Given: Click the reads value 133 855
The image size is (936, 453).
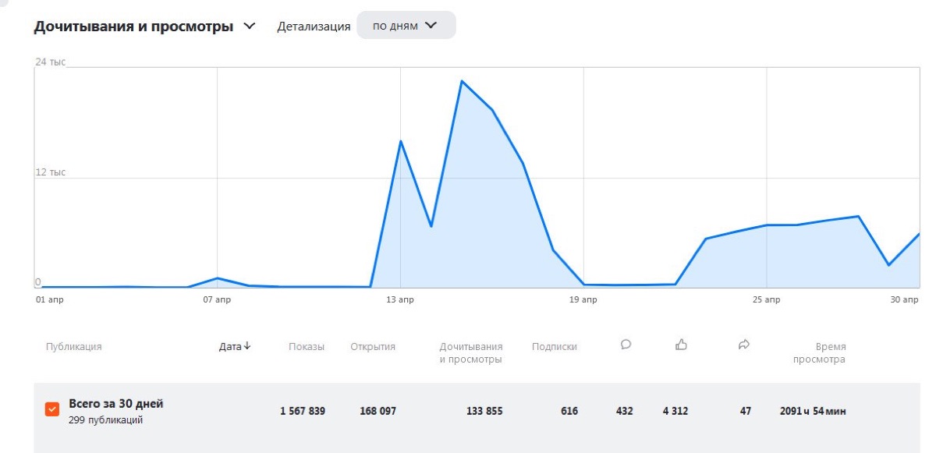Looking at the screenshot, I should (x=484, y=411).
